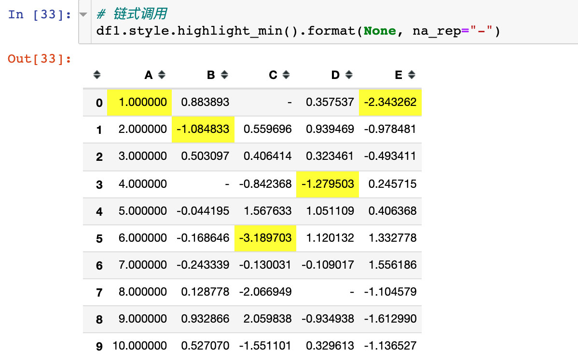The width and height of the screenshot is (578, 364).
Task: Click cell value 1.556186
Action: coord(392,265)
